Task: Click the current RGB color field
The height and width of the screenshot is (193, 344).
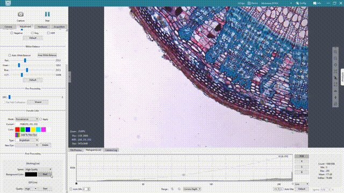Action: 27,124
